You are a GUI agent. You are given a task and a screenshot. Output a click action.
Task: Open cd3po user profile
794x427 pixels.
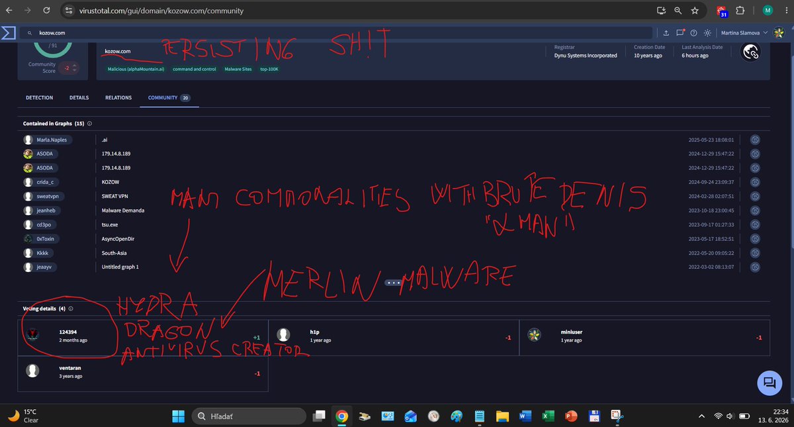pyautogui.click(x=39, y=224)
